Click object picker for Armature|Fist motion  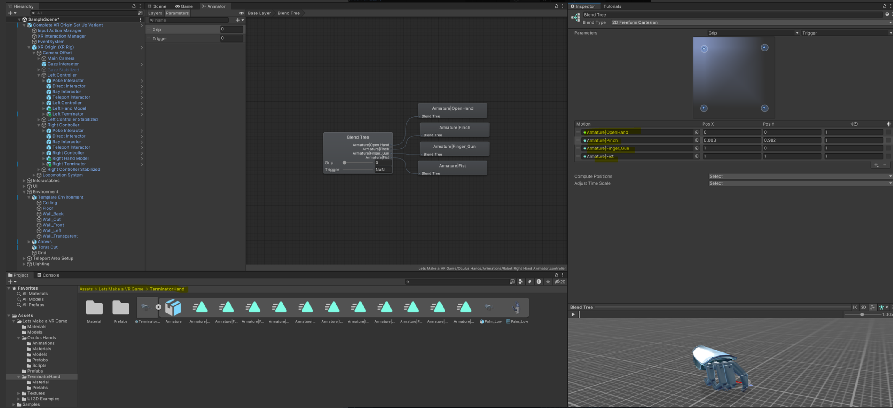click(x=696, y=156)
